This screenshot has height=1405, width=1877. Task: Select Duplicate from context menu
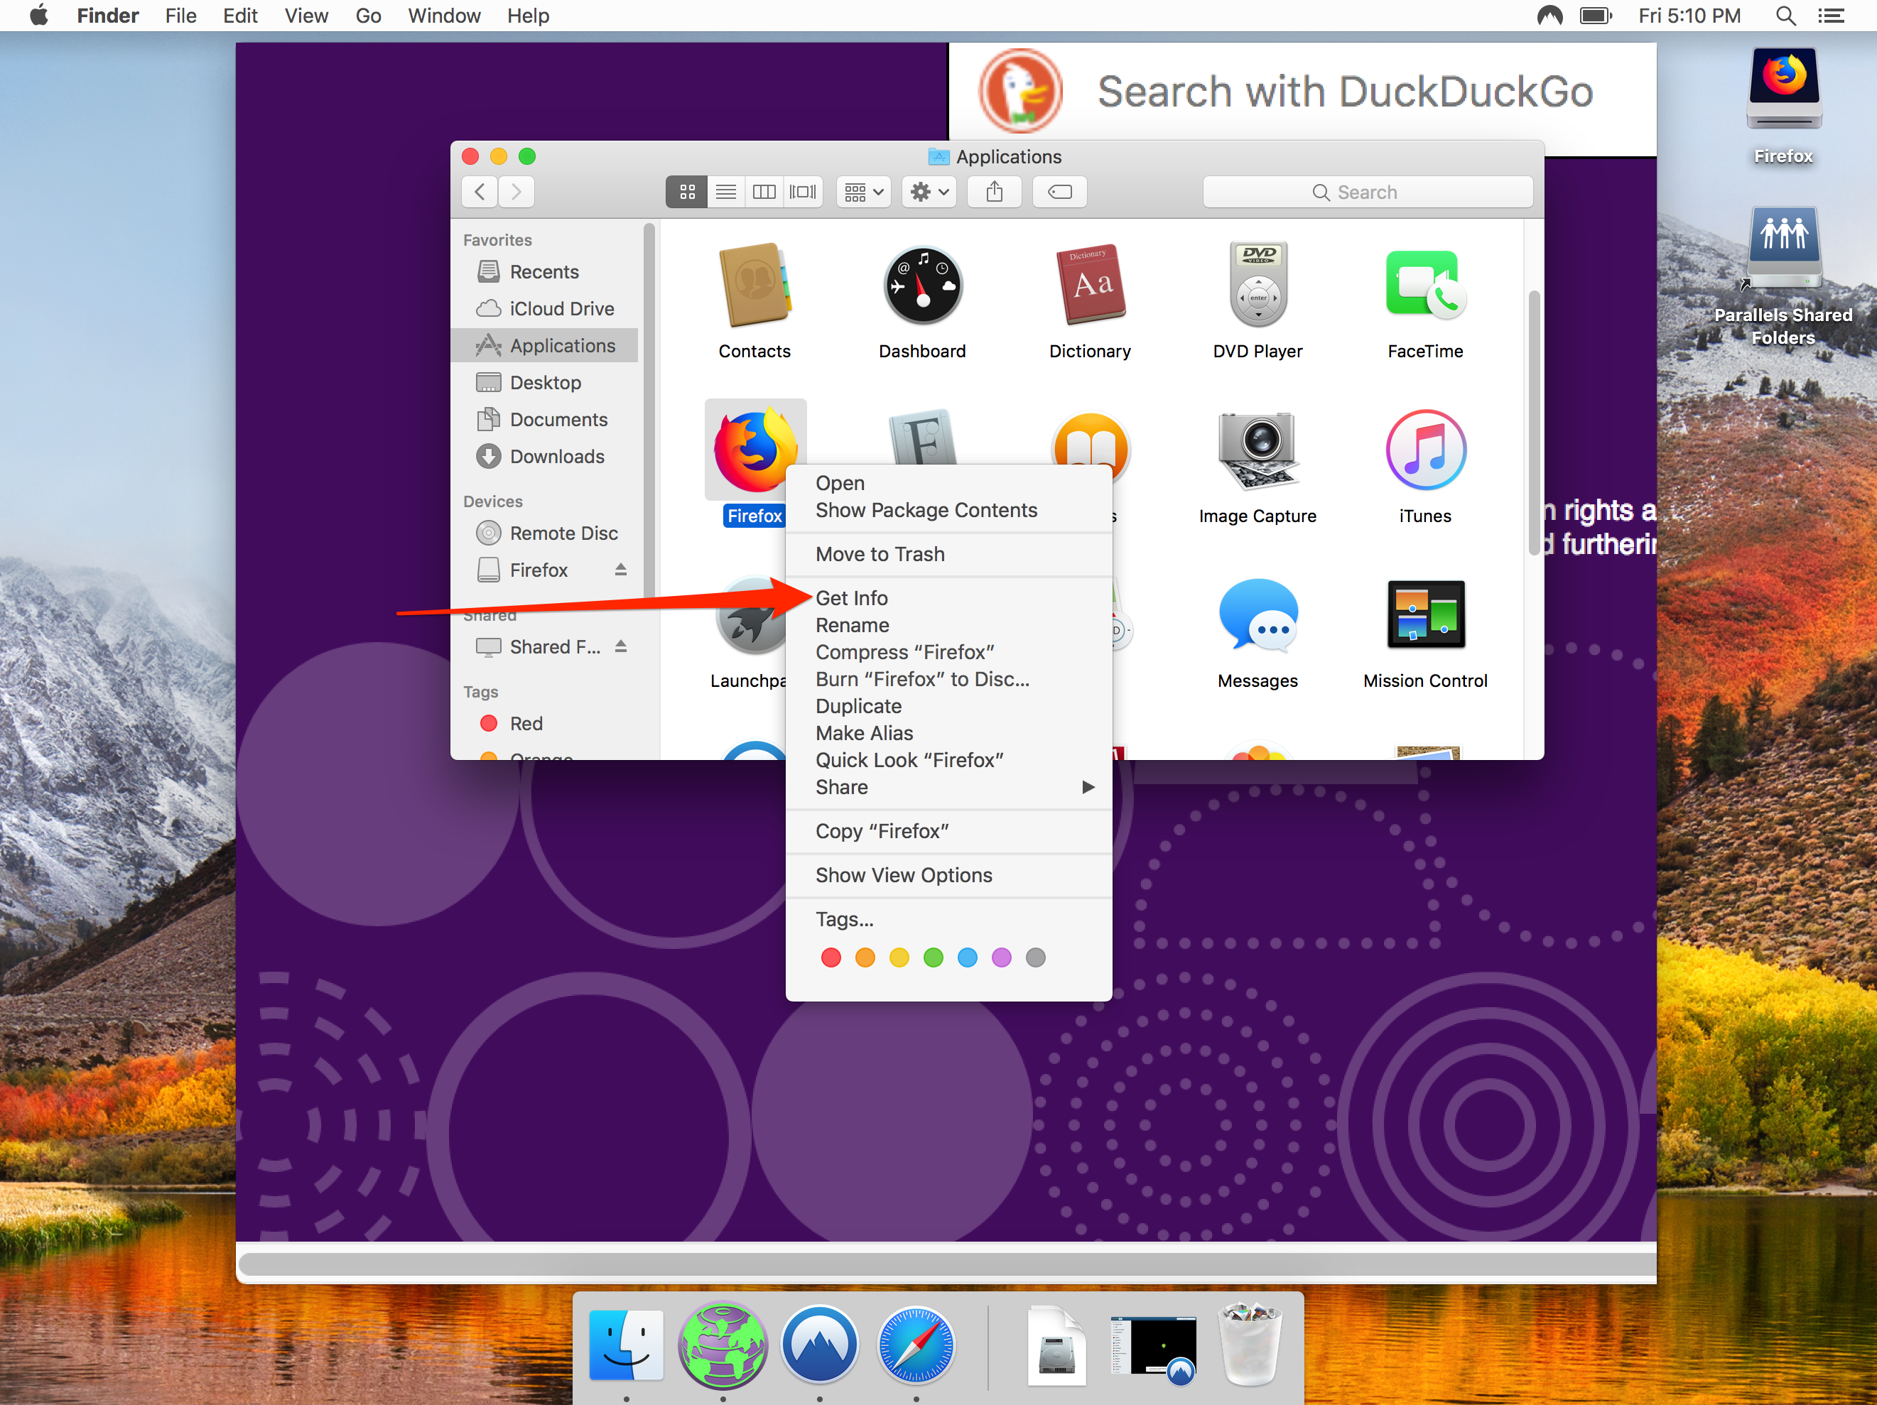point(948,706)
